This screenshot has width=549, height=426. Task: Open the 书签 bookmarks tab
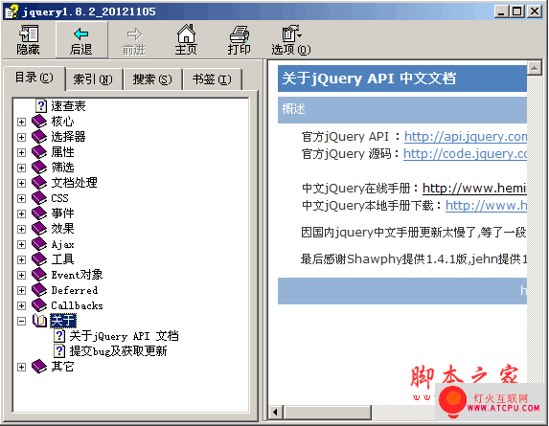pos(212,79)
